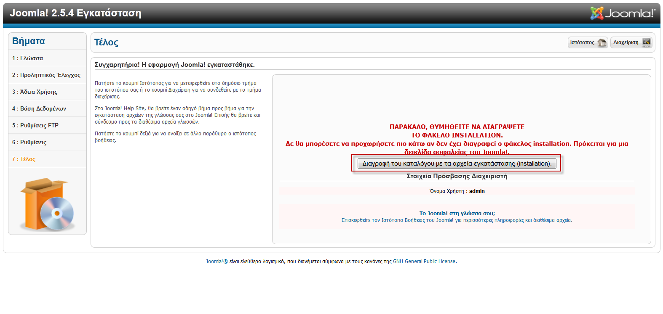The height and width of the screenshot is (314, 663).
Task: Click the Στοιχεία Πρόσβασης Διαχειριστή heading
Action: pyautogui.click(x=457, y=176)
